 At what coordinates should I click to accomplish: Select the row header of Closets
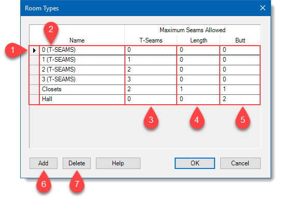(x=34, y=89)
